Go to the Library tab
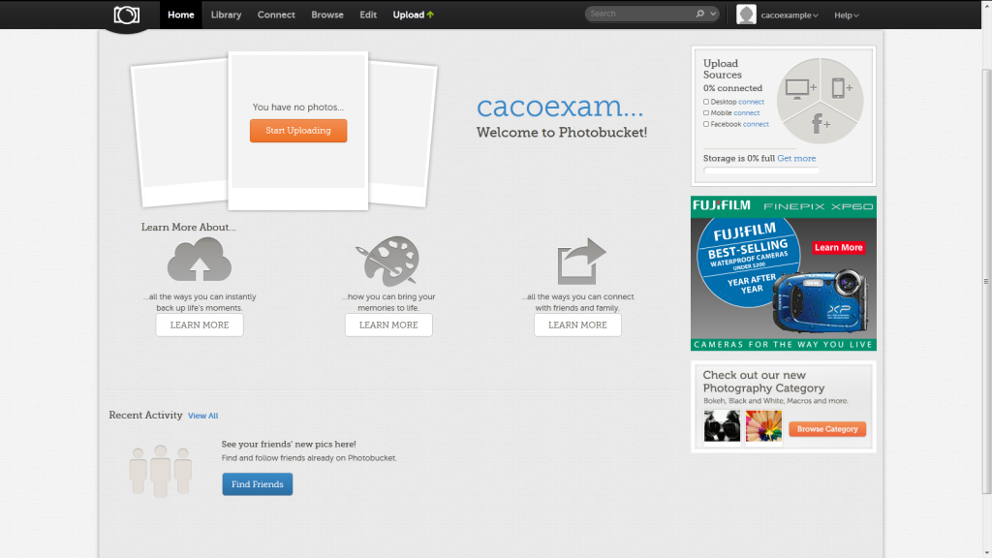 tap(226, 15)
